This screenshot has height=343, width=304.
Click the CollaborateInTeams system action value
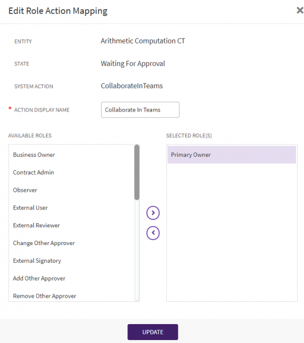(x=132, y=86)
